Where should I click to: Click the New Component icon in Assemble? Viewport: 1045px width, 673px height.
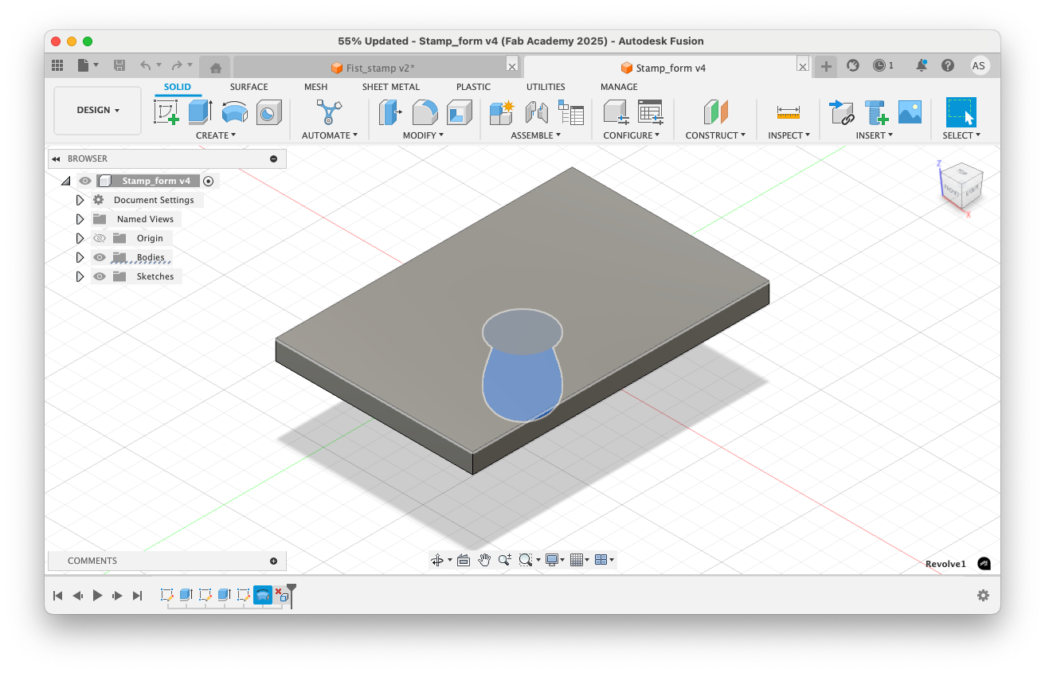(x=502, y=112)
